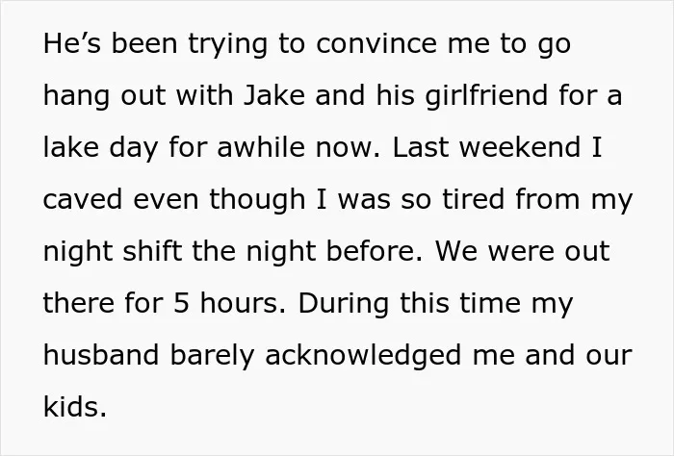Click the number "5" before hours
Screen dimensions: 674x456
[x=181, y=303]
